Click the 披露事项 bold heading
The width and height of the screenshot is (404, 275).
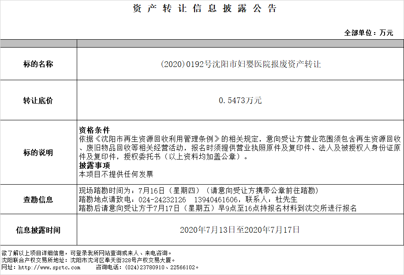click(x=94, y=165)
